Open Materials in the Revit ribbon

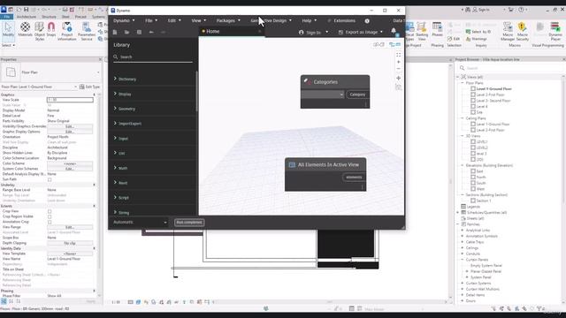tap(25, 30)
